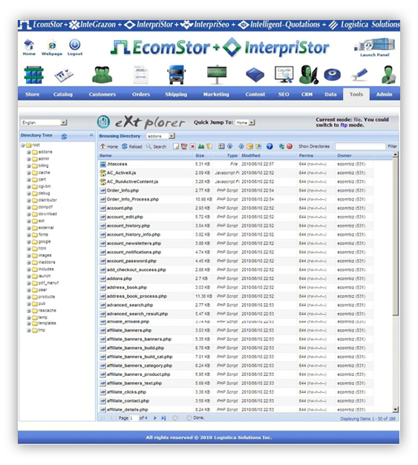The width and height of the screenshot is (418, 465).
Task: Click the new file toolbar icon
Action: pyautogui.click(x=176, y=146)
